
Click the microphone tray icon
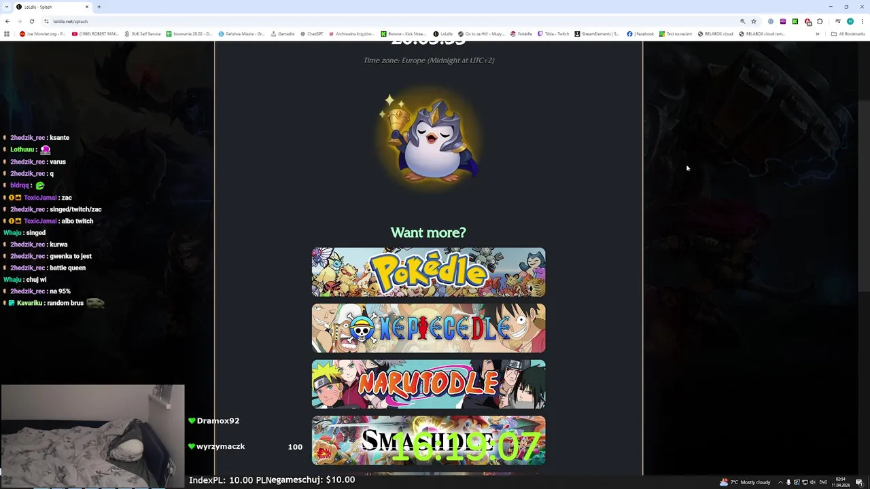[x=788, y=482]
